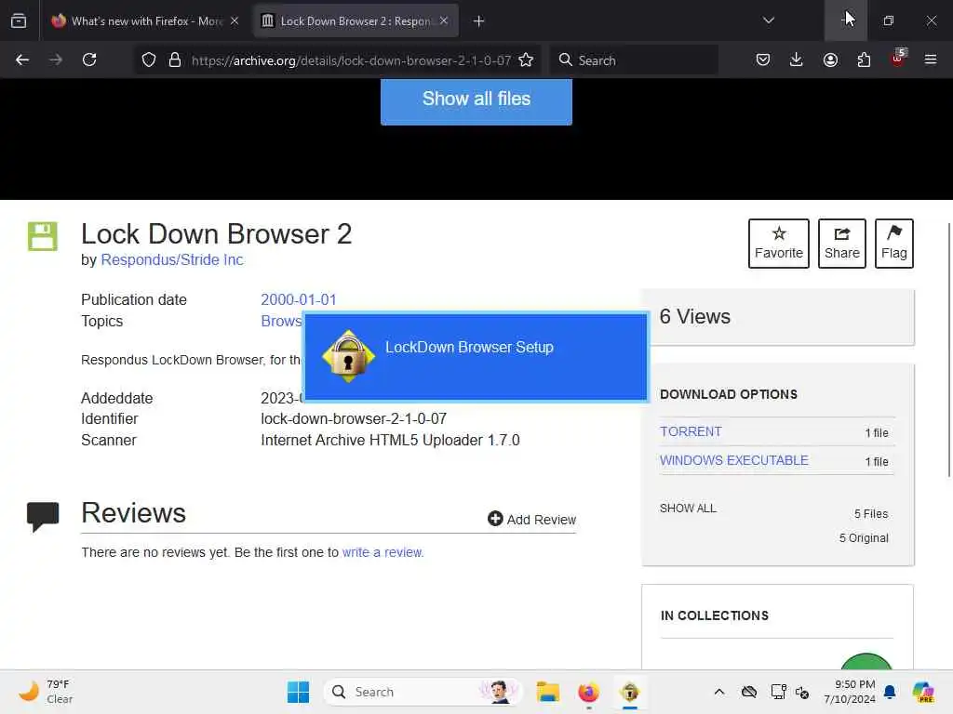Viewport: 953px width, 714px height.
Task: Close the What's new with Firefox tab
Action: tap(235, 20)
